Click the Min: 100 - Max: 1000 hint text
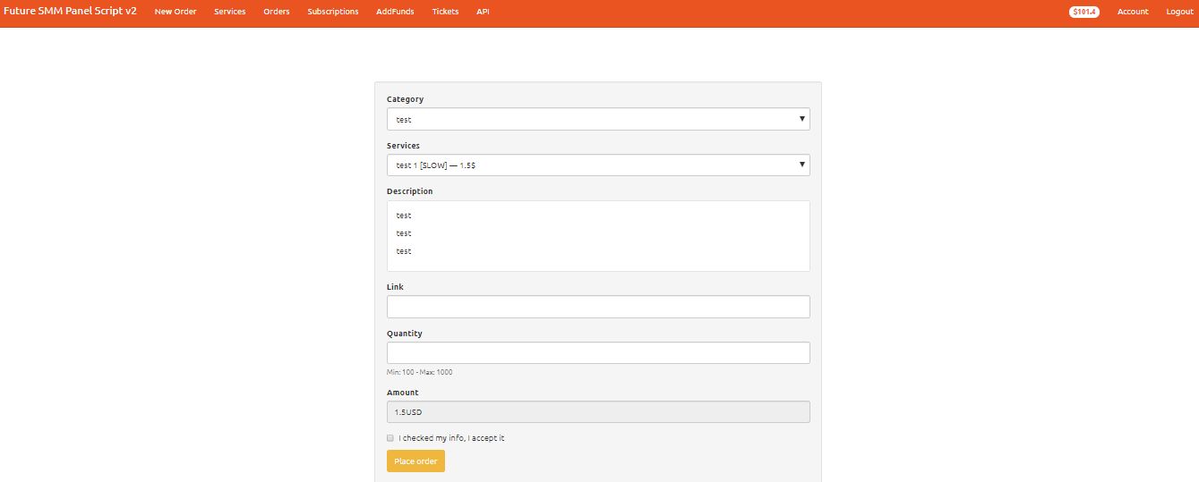The image size is (1199, 482). click(420, 372)
